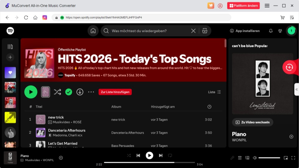The width and height of the screenshot is (299, 168).
Task: Click the preview card next to play button
Action: pyautogui.click(x=45, y=92)
